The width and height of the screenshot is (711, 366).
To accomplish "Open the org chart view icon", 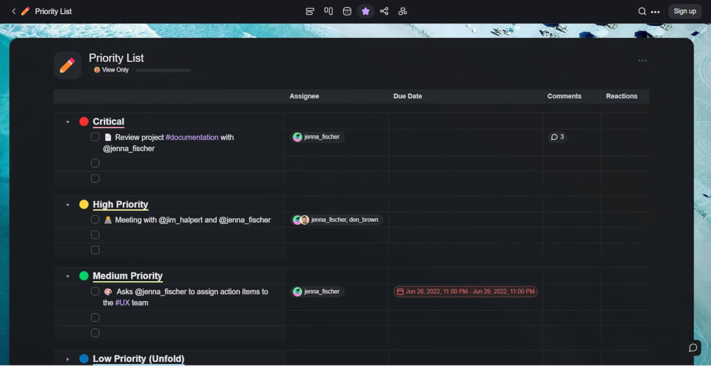I will point(403,11).
